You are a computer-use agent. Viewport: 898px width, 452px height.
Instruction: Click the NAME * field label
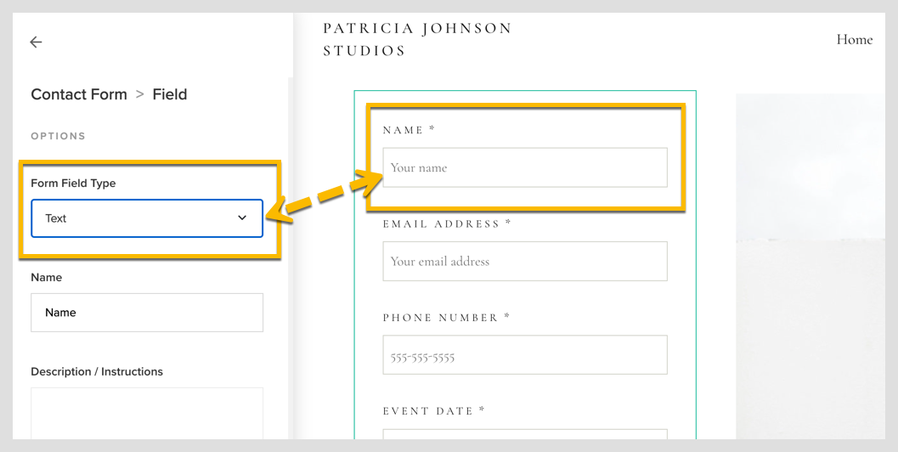click(409, 130)
